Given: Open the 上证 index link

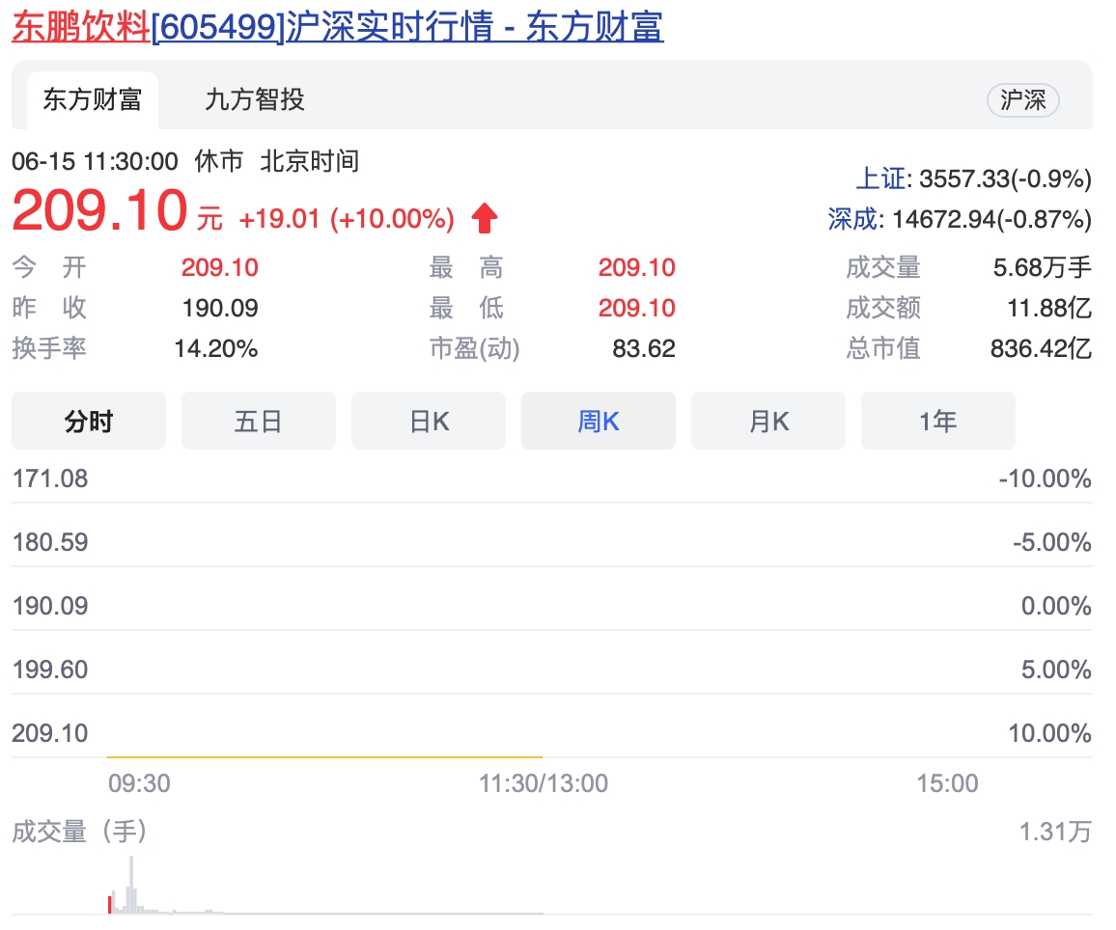Looking at the screenshot, I should coord(881,178).
